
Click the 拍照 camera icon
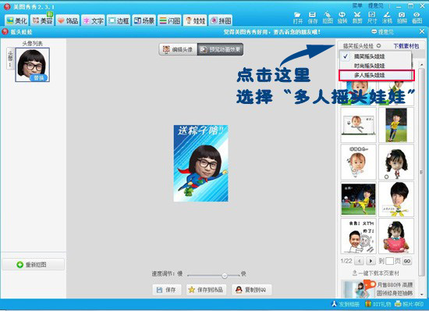[402, 17]
